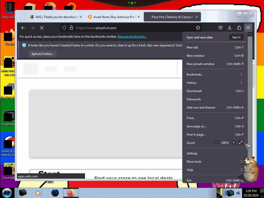Viewport: 264px width, 198px height.
Task: View site security via the padlock icon
Action: tap(71, 28)
